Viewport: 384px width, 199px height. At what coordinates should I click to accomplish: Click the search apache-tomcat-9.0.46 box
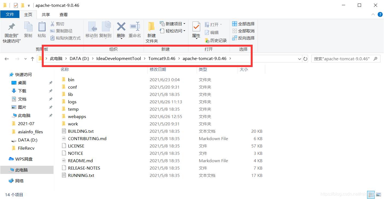pos(346,59)
